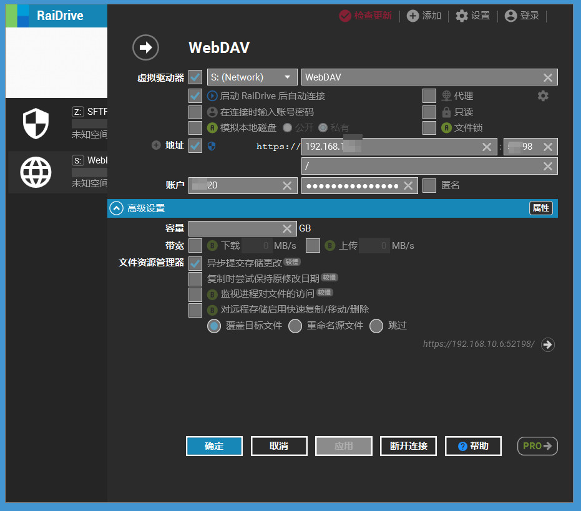581x511 pixels.
Task: Click the 应用 button
Action: (x=343, y=446)
